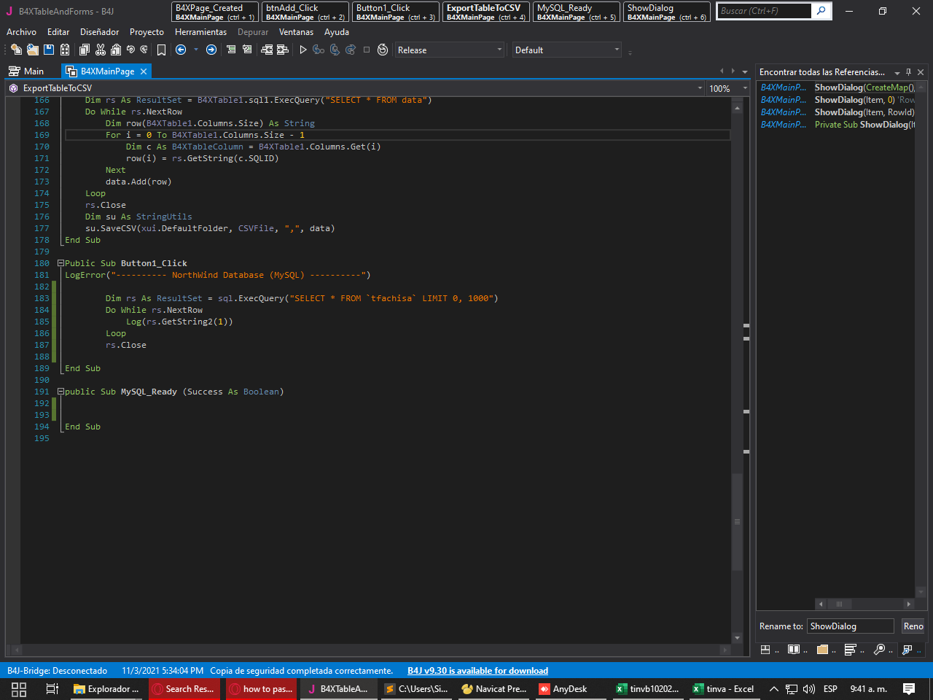Click the Cut scissors icon
933x700 pixels.
coord(101,50)
